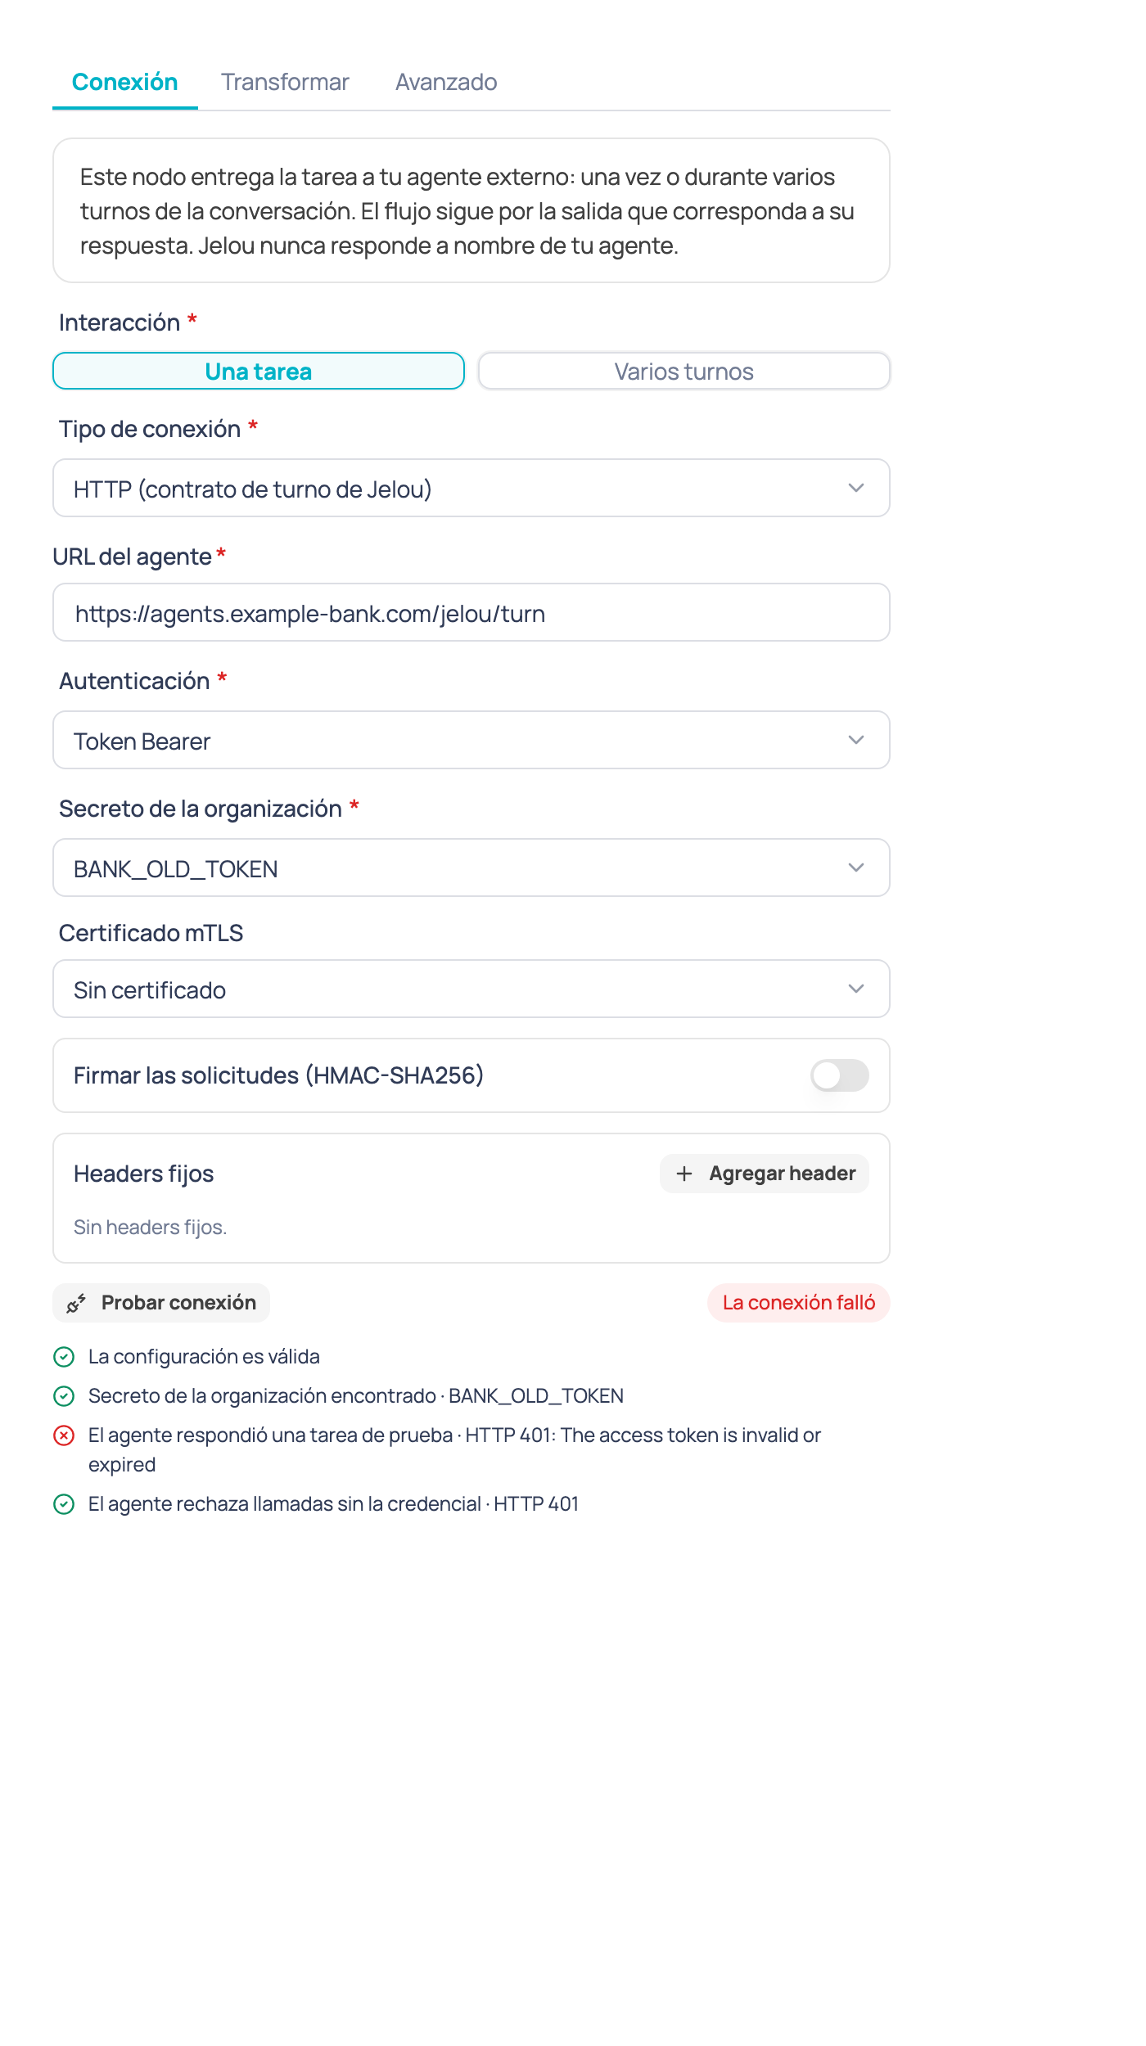Viewport: 1146px width, 2046px height.
Task: Click the green check beside Secreto de la organización encontrado
Action: point(64,1396)
